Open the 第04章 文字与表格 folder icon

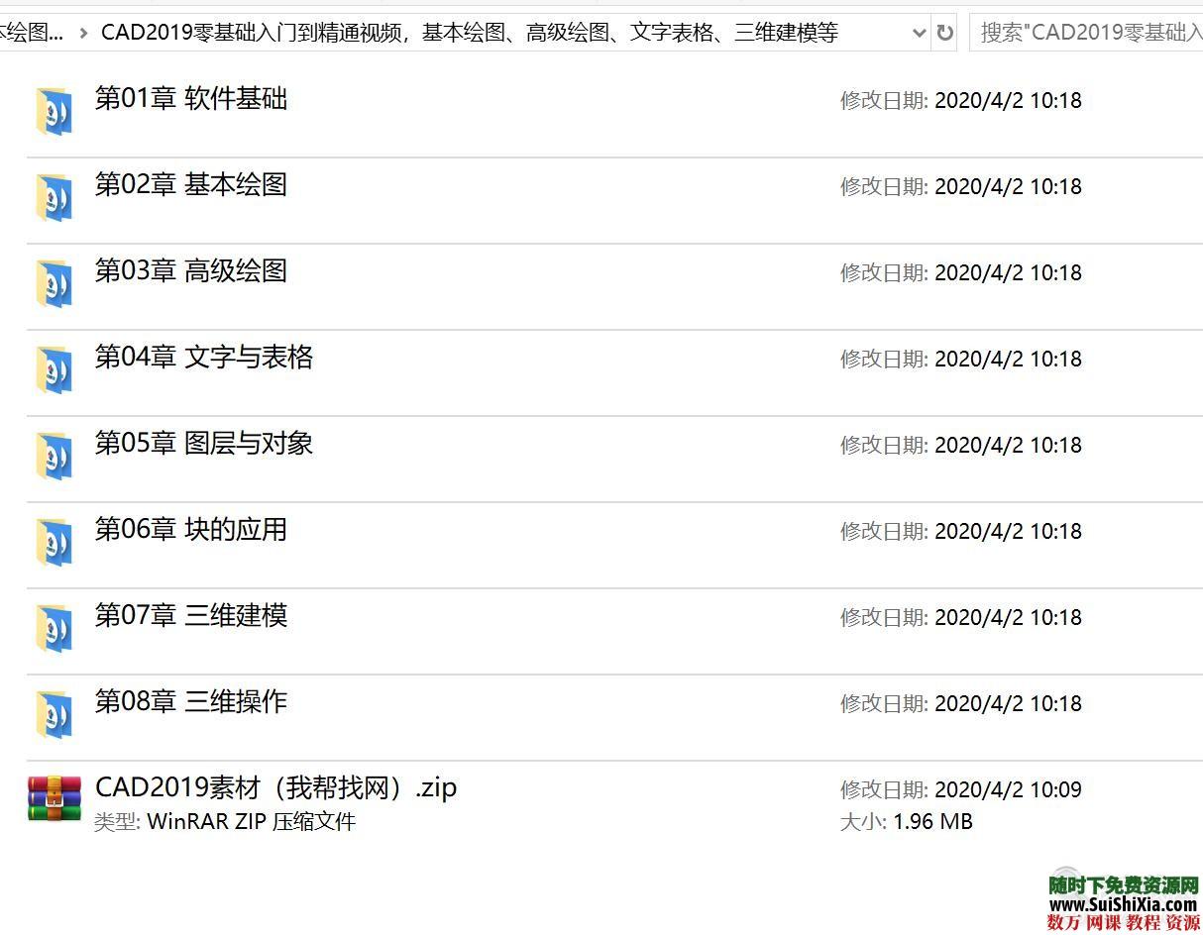[x=55, y=368]
